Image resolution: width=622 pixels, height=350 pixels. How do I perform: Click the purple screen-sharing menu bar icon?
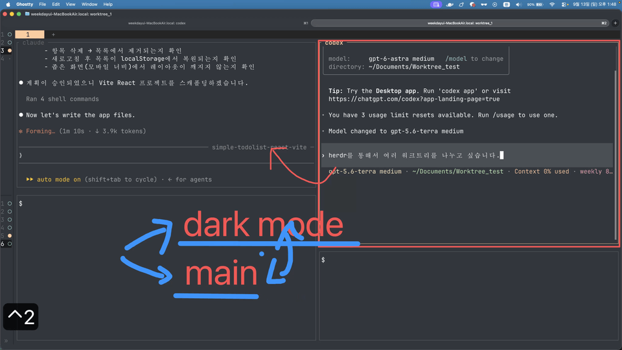coord(436,5)
